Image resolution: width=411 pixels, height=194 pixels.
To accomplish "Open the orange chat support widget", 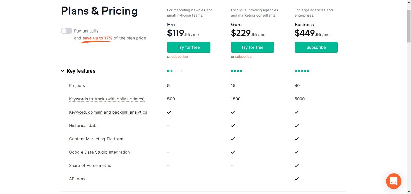I will pos(394,181).
